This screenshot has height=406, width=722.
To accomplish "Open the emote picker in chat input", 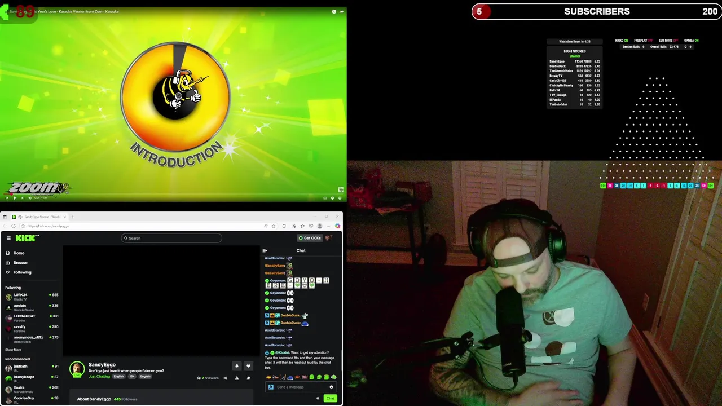I will coord(331,387).
